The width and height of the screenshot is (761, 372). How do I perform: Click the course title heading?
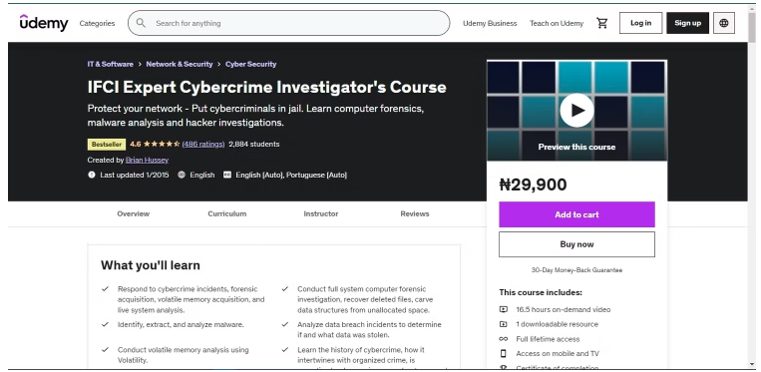click(x=267, y=88)
